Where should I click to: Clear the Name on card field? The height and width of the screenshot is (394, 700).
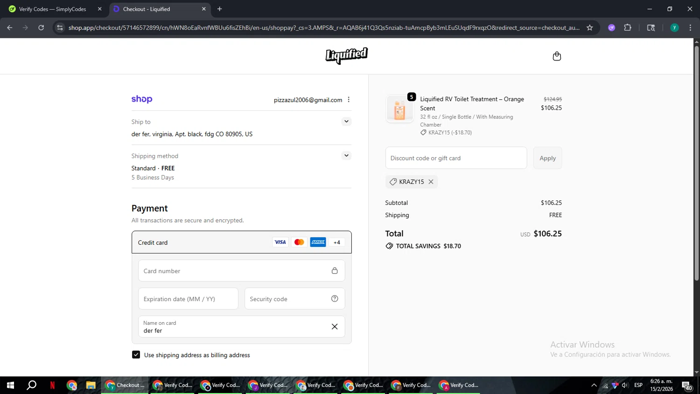pos(335,327)
